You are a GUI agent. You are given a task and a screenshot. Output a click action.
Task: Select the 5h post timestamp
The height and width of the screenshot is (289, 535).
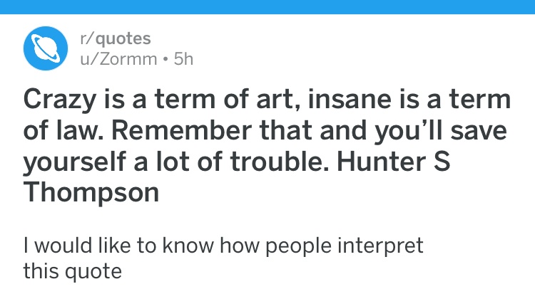(x=183, y=59)
